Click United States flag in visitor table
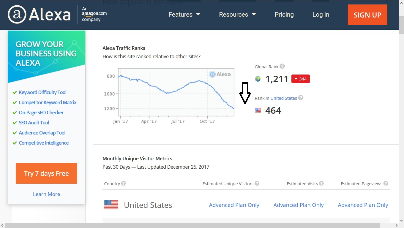Screen dimensions: 404x228 pyautogui.click(x=111, y=205)
